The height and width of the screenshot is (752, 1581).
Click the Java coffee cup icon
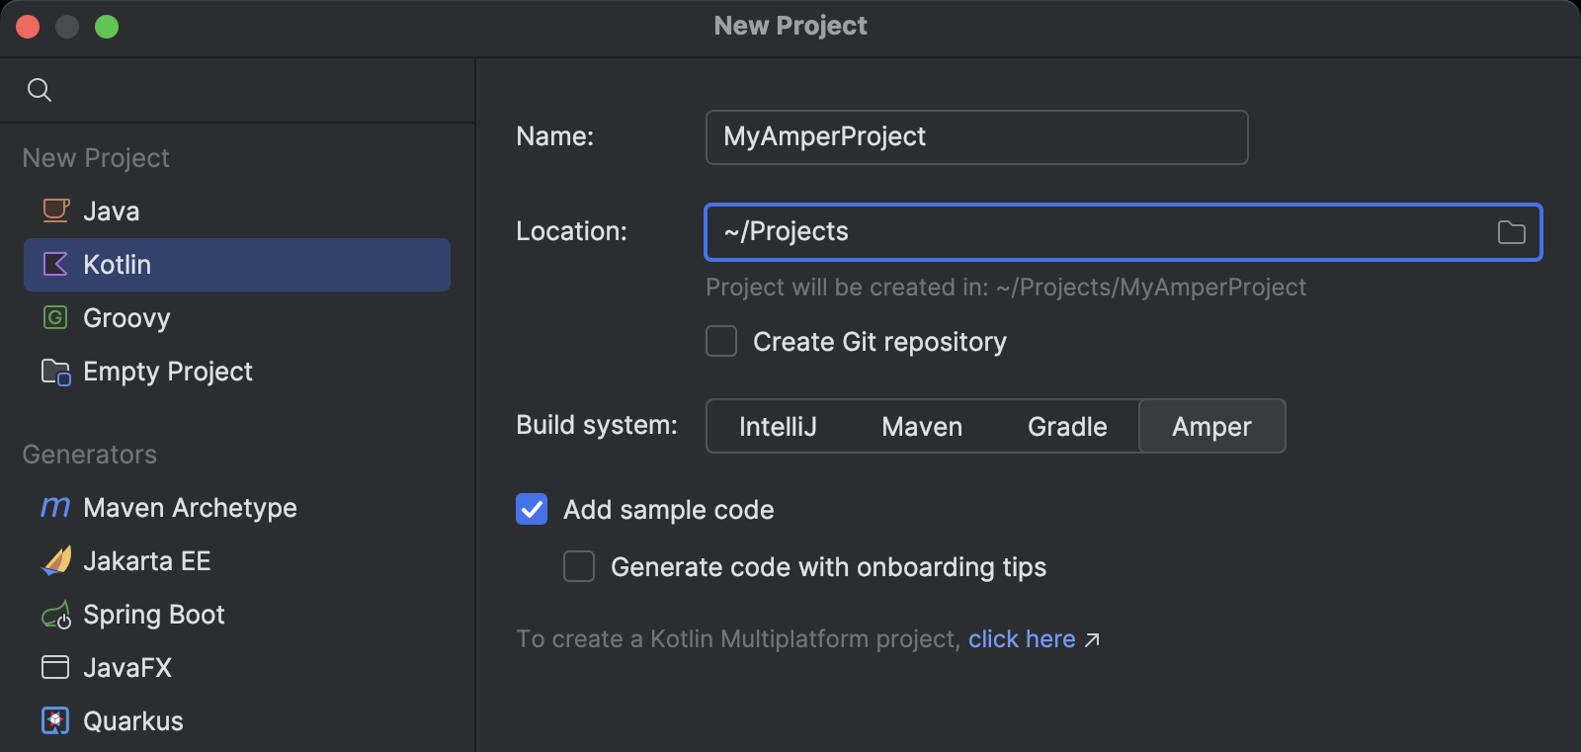click(x=55, y=210)
